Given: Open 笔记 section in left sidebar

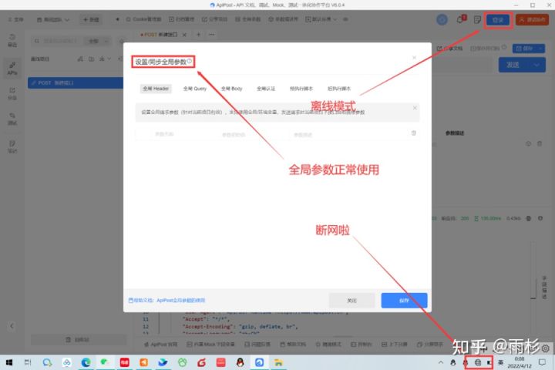Looking at the screenshot, I should coord(12,146).
